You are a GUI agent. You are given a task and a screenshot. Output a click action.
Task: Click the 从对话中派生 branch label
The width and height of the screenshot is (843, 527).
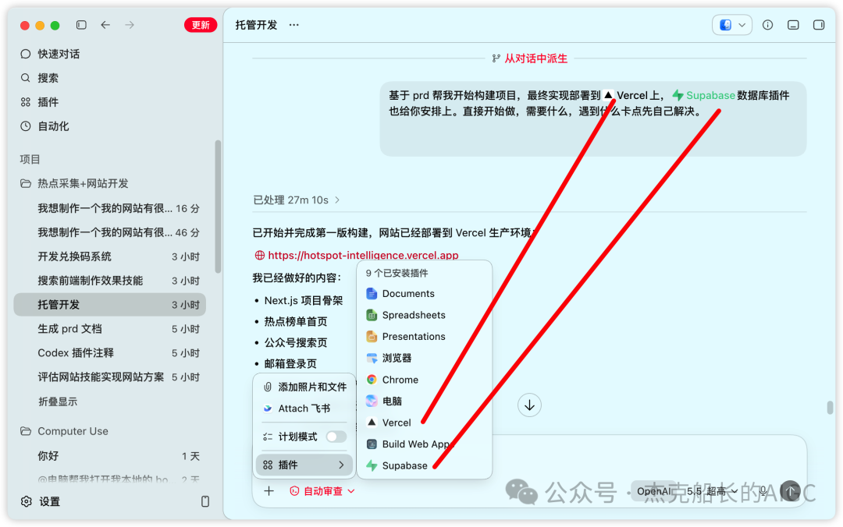(530, 58)
